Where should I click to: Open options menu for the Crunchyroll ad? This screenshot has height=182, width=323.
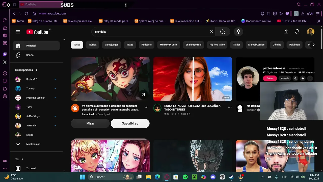click(x=147, y=107)
